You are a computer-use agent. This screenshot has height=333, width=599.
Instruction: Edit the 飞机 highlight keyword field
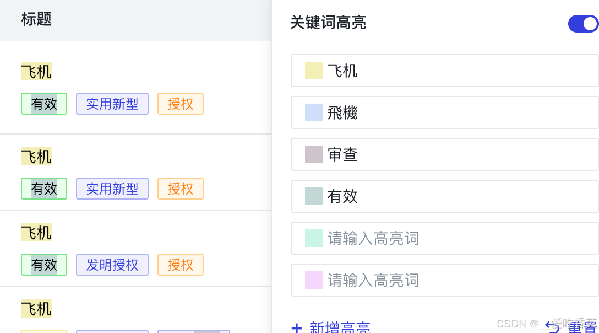(x=445, y=71)
